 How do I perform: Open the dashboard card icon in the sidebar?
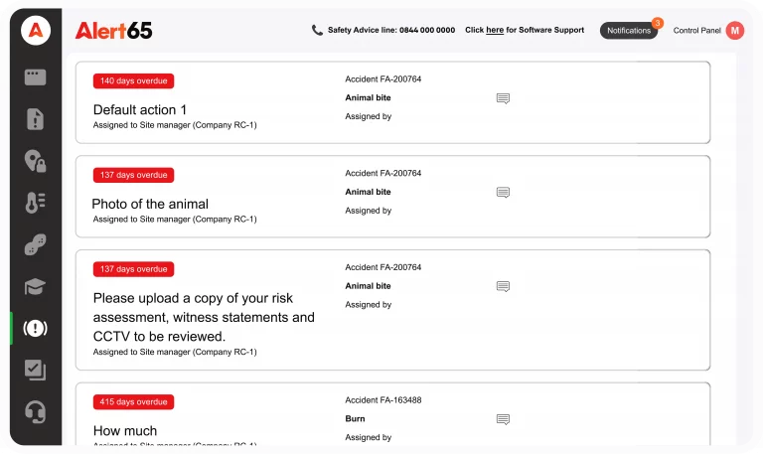tap(36, 77)
